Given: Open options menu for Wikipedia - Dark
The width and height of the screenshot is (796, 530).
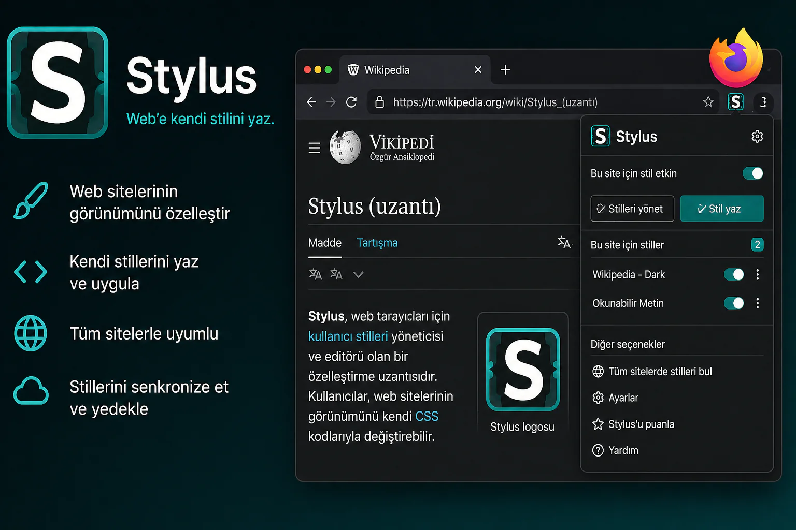Looking at the screenshot, I should click(x=758, y=274).
